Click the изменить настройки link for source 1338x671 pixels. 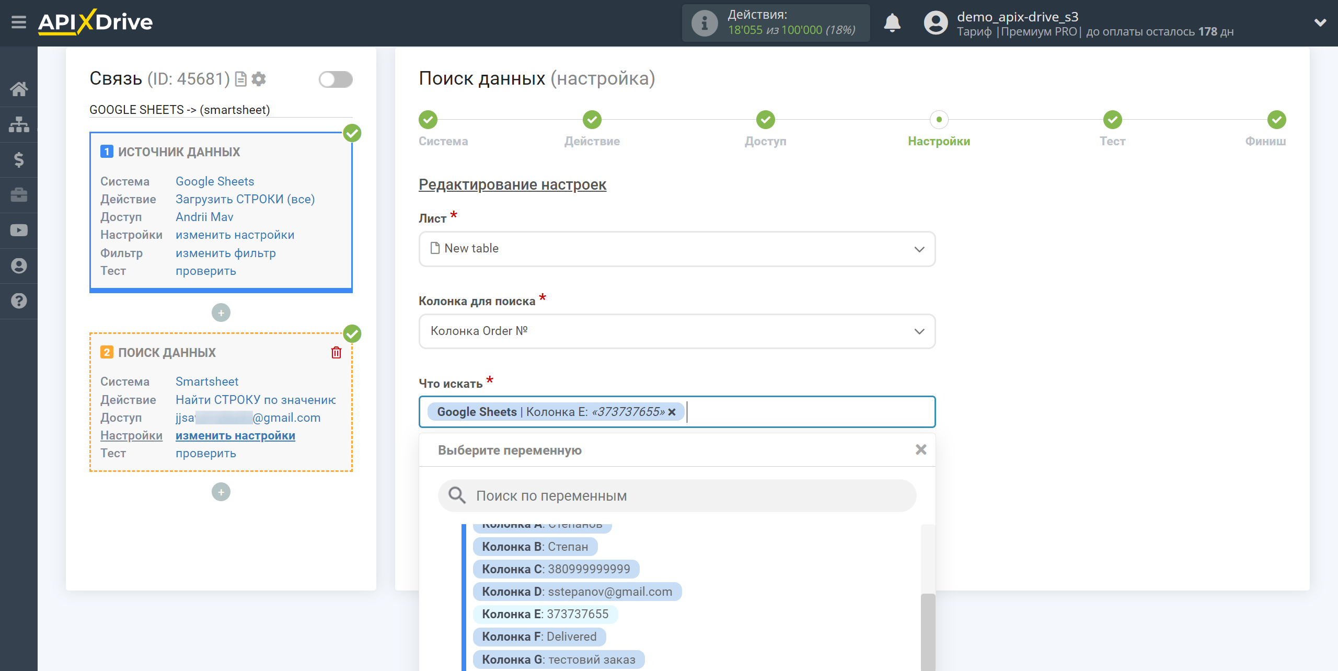coord(234,235)
